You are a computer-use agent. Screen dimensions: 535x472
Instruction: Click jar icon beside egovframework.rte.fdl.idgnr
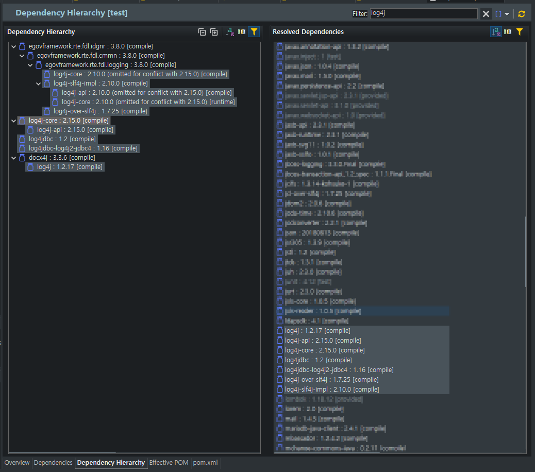pos(22,46)
